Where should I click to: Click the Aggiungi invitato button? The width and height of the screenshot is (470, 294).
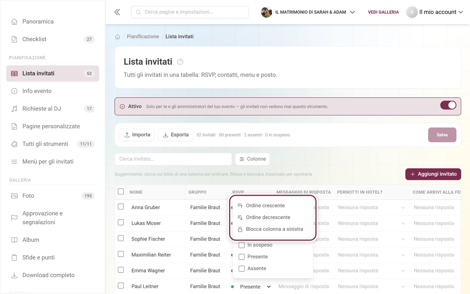(433, 174)
